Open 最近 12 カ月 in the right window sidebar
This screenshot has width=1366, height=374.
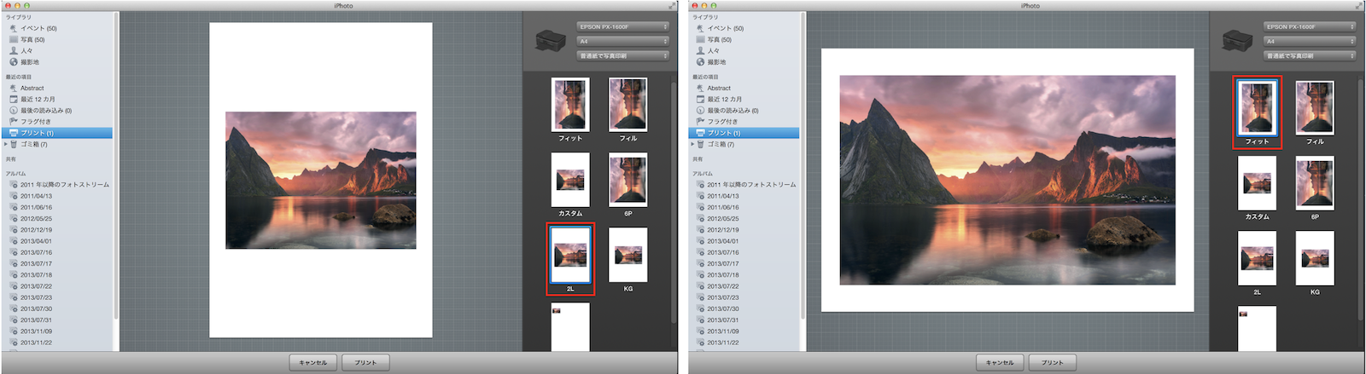(x=724, y=99)
